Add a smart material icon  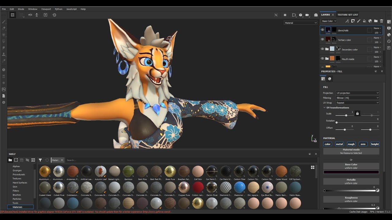pyautogui.click(x=370, y=21)
